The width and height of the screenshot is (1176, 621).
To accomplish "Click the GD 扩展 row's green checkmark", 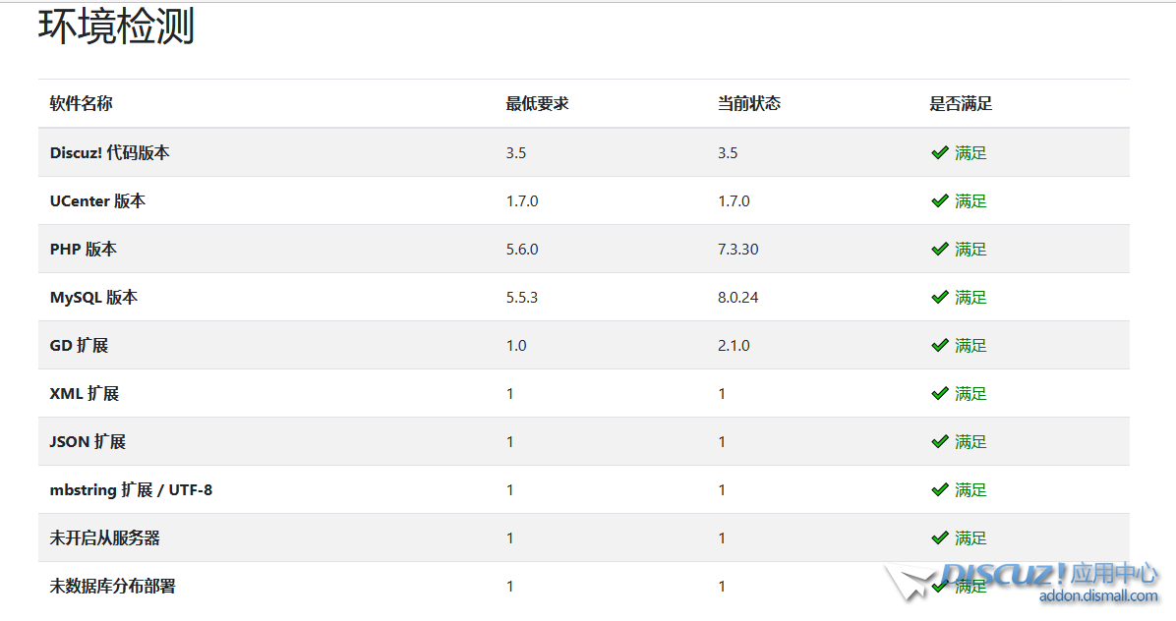I will 939,345.
